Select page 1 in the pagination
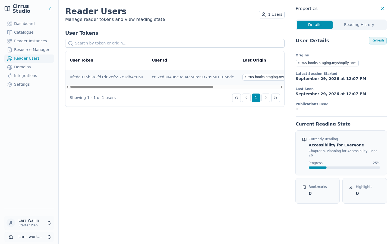 coord(256,98)
